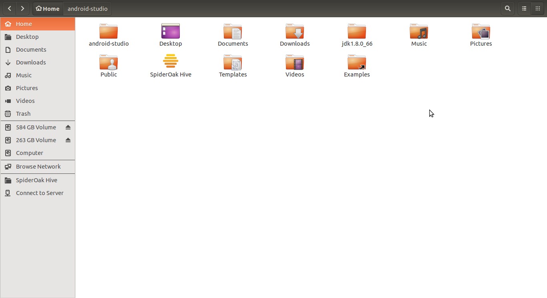Eject the 584 GB Volume

68,127
